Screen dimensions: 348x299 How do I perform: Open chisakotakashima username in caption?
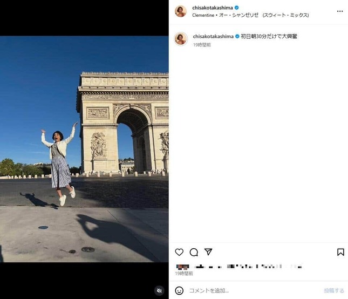(213, 36)
